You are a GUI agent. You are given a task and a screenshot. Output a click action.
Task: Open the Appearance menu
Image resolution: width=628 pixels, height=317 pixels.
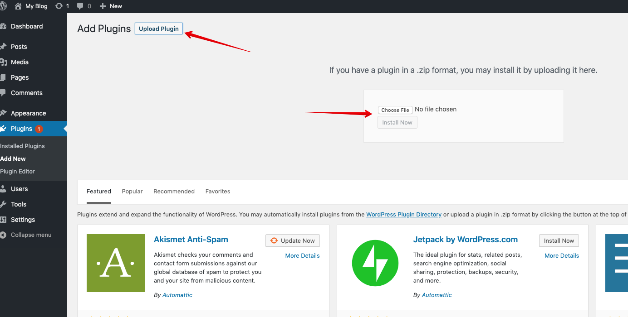28,113
